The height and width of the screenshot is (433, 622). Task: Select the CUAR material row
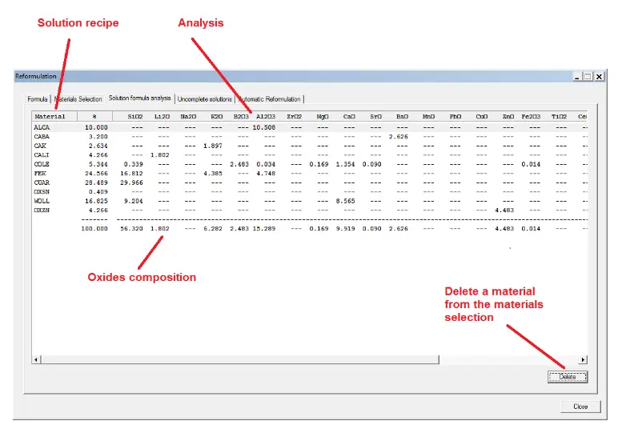pos(42,182)
